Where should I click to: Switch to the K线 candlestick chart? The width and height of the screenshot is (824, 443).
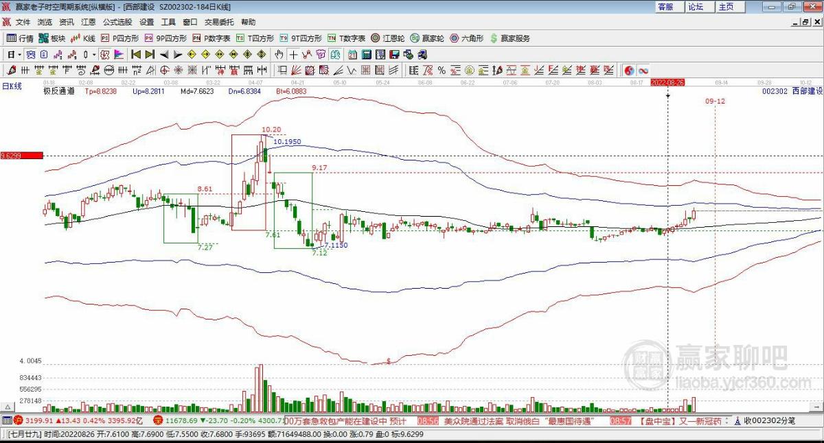[x=84, y=38]
